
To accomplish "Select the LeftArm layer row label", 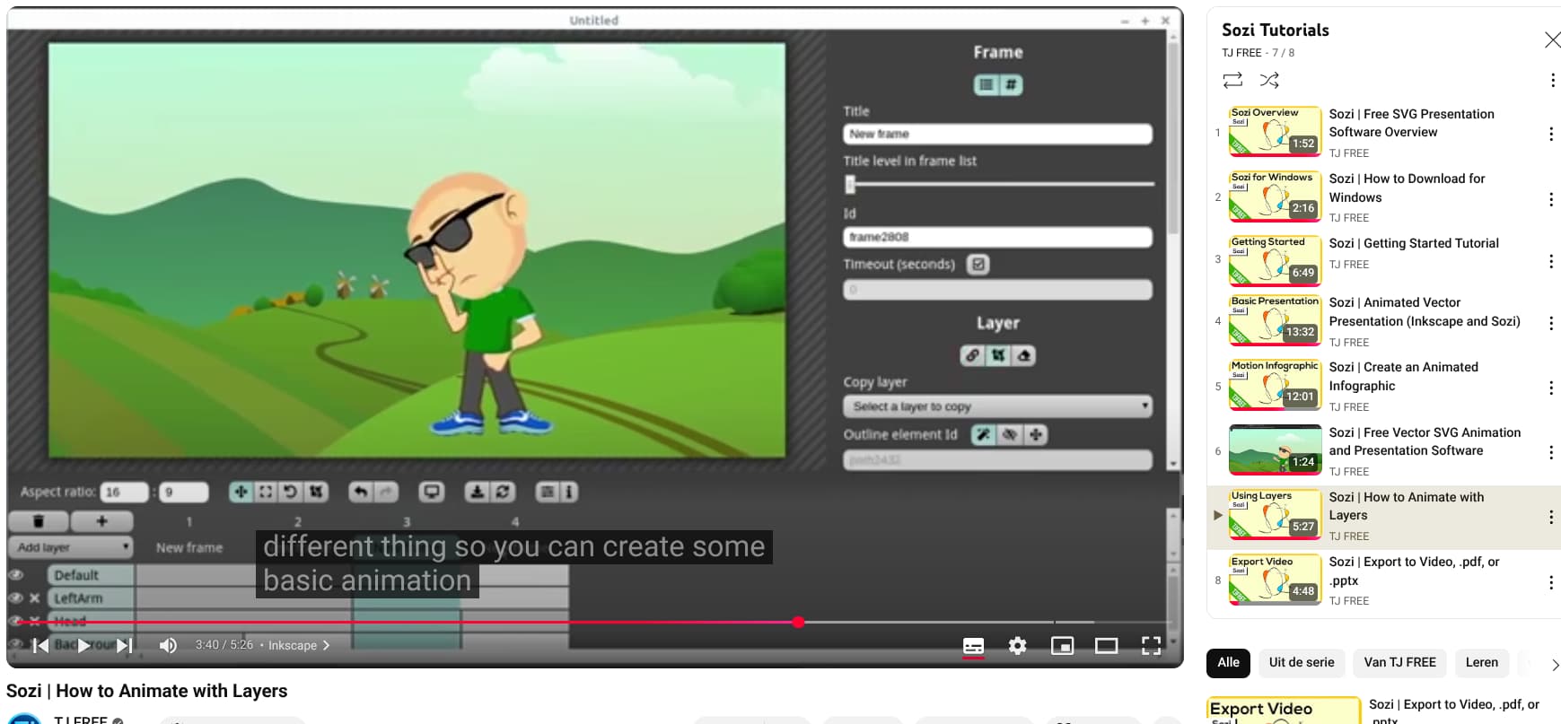I will (x=90, y=598).
